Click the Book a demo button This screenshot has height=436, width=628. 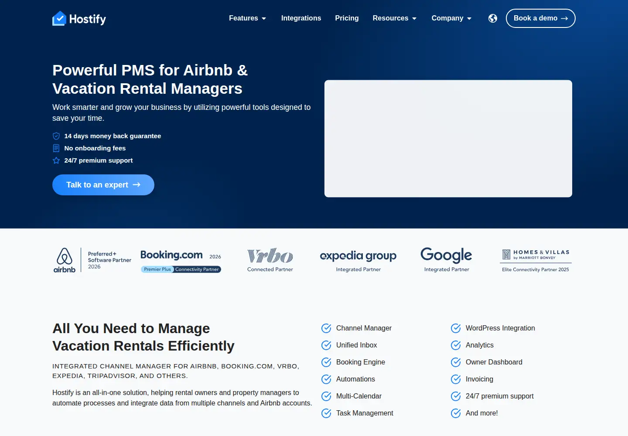tap(541, 18)
